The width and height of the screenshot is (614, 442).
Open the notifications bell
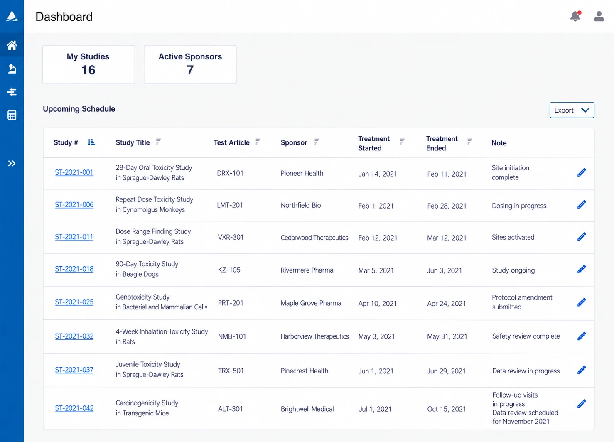click(575, 16)
